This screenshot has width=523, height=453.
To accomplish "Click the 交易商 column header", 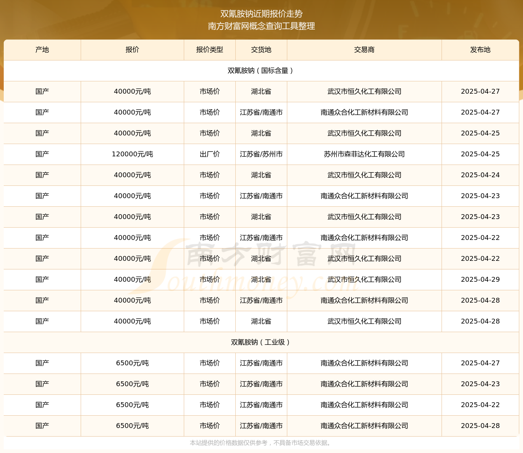I will pos(364,50).
